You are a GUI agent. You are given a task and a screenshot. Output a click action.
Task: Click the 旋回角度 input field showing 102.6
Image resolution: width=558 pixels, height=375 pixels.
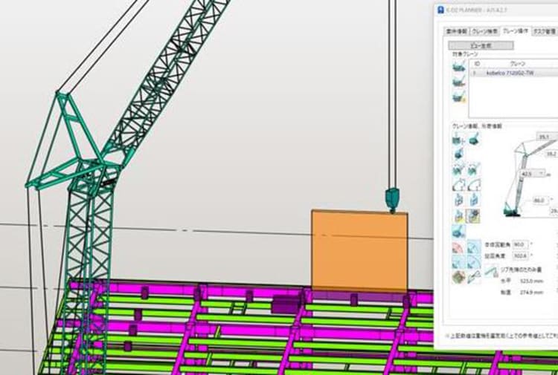tap(519, 257)
